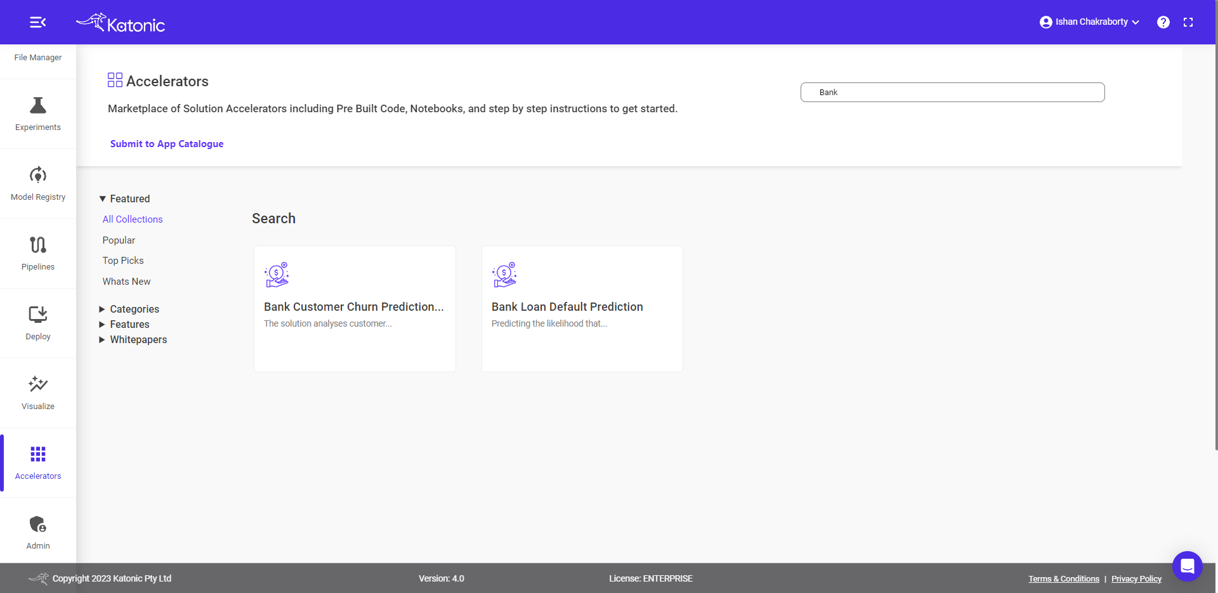Select the Accelerators grid icon in the sidebar
Viewport: 1218px width, 593px height.
[38, 454]
